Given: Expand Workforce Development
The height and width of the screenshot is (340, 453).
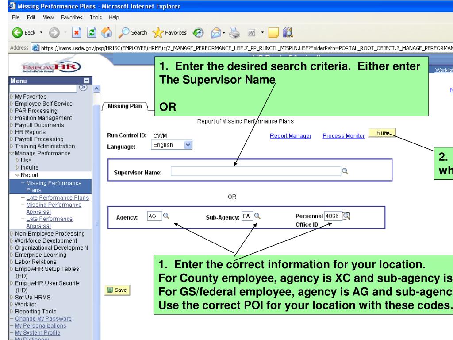Looking at the screenshot, I should (46, 240).
